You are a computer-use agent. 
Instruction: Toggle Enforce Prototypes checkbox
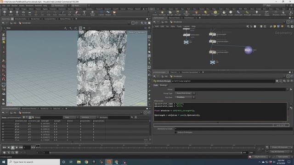pyautogui.click(x=175, y=132)
